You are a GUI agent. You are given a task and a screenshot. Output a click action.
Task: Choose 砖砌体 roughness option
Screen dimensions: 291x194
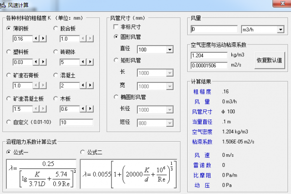(x=55, y=52)
